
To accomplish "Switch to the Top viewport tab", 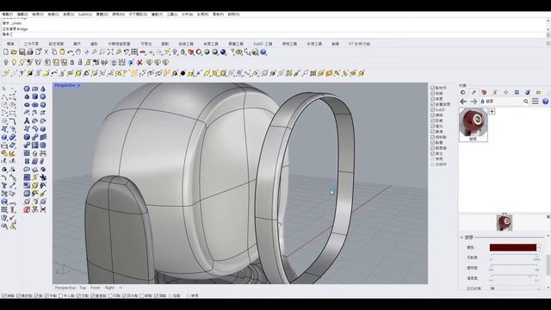I will tap(83, 288).
